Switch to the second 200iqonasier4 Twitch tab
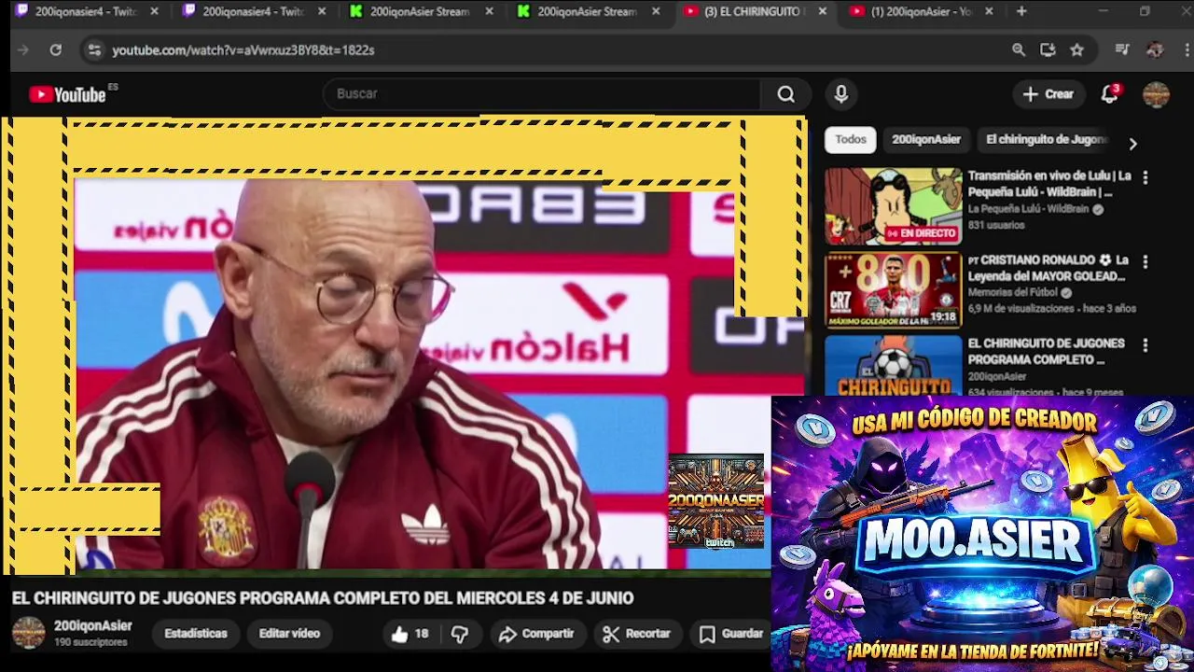This screenshot has height=672, width=1194. (x=253, y=11)
